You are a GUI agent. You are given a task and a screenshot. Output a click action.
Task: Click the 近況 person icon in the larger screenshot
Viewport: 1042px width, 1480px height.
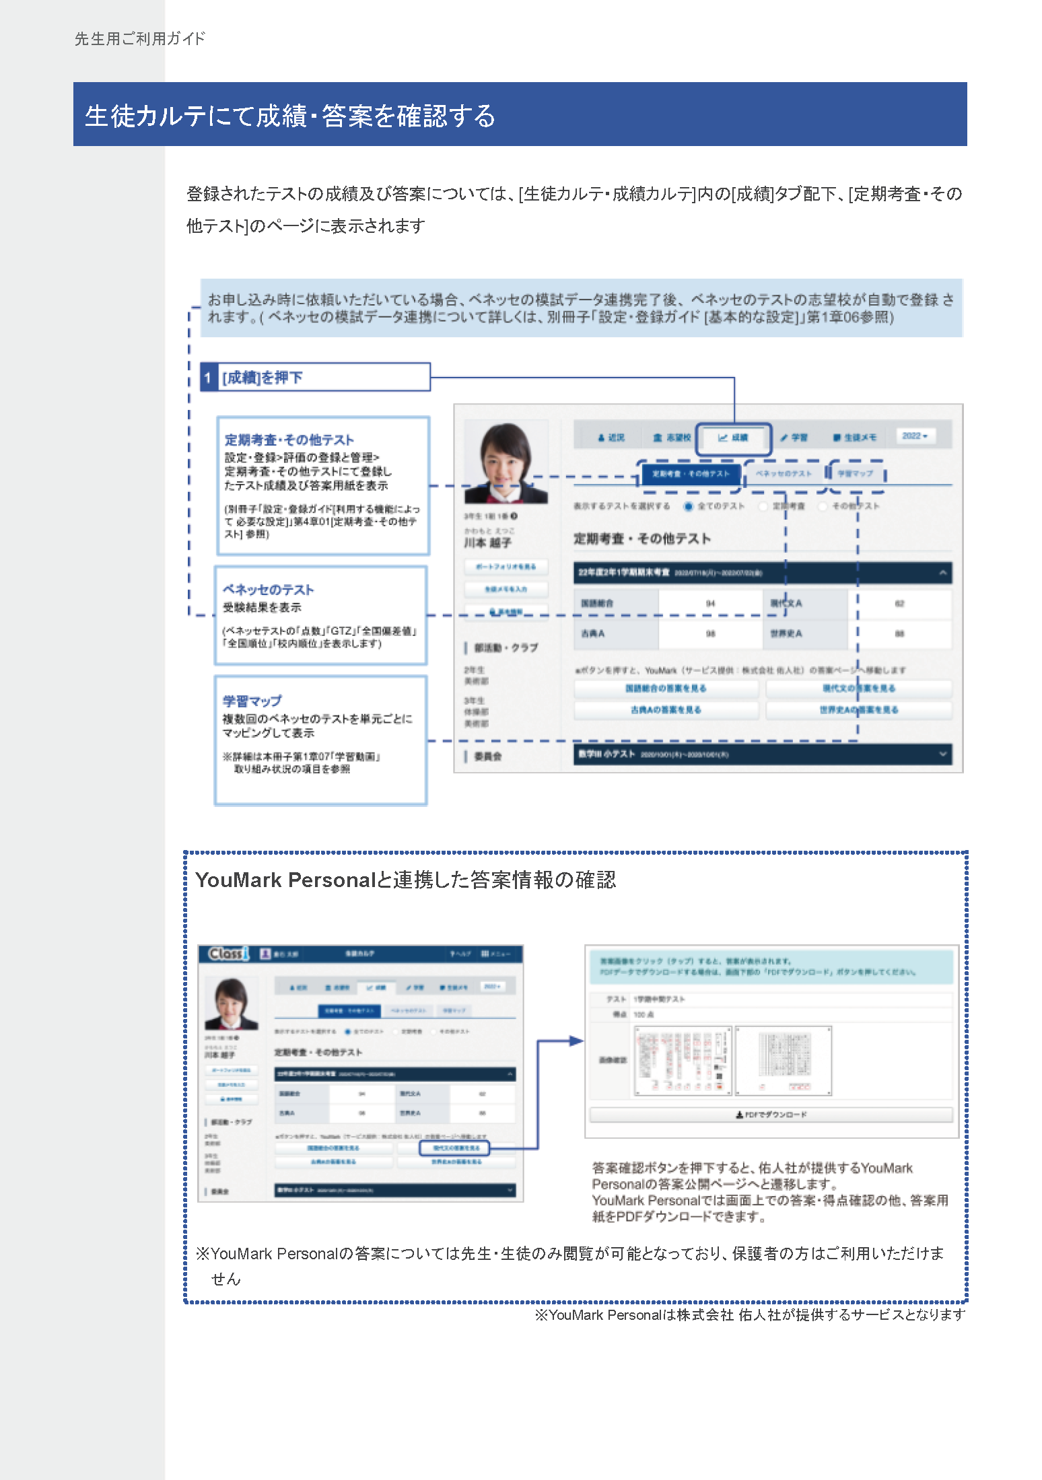[x=602, y=437]
